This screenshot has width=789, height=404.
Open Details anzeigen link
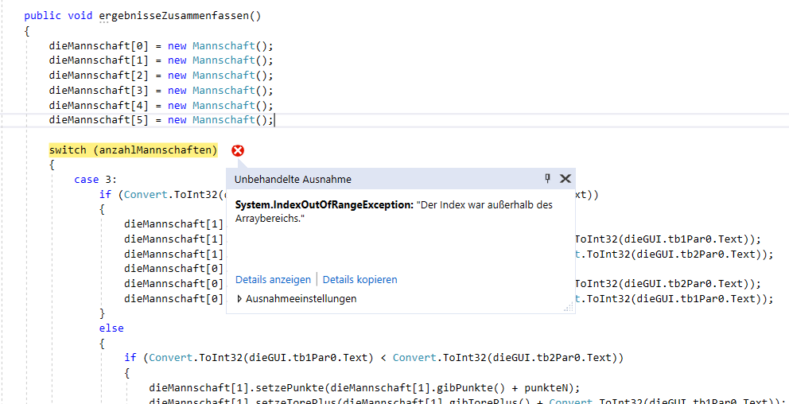pyautogui.click(x=274, y=279)
